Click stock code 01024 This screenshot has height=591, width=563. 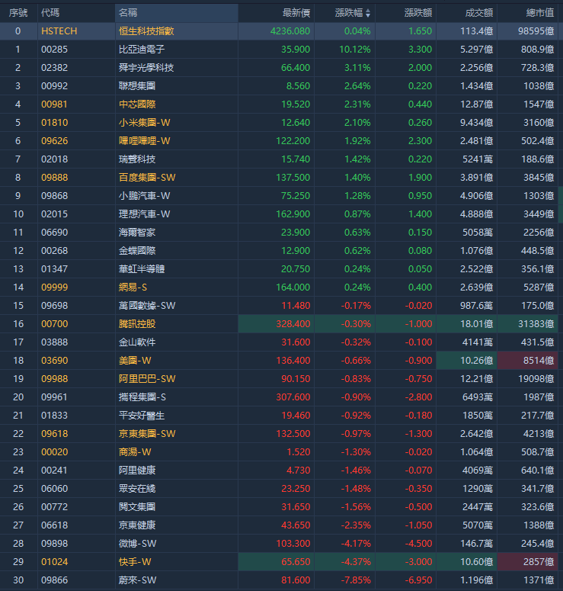(54, 561)
